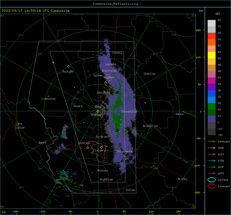
Task: Click the Limestone label
Action: [49, 99]
